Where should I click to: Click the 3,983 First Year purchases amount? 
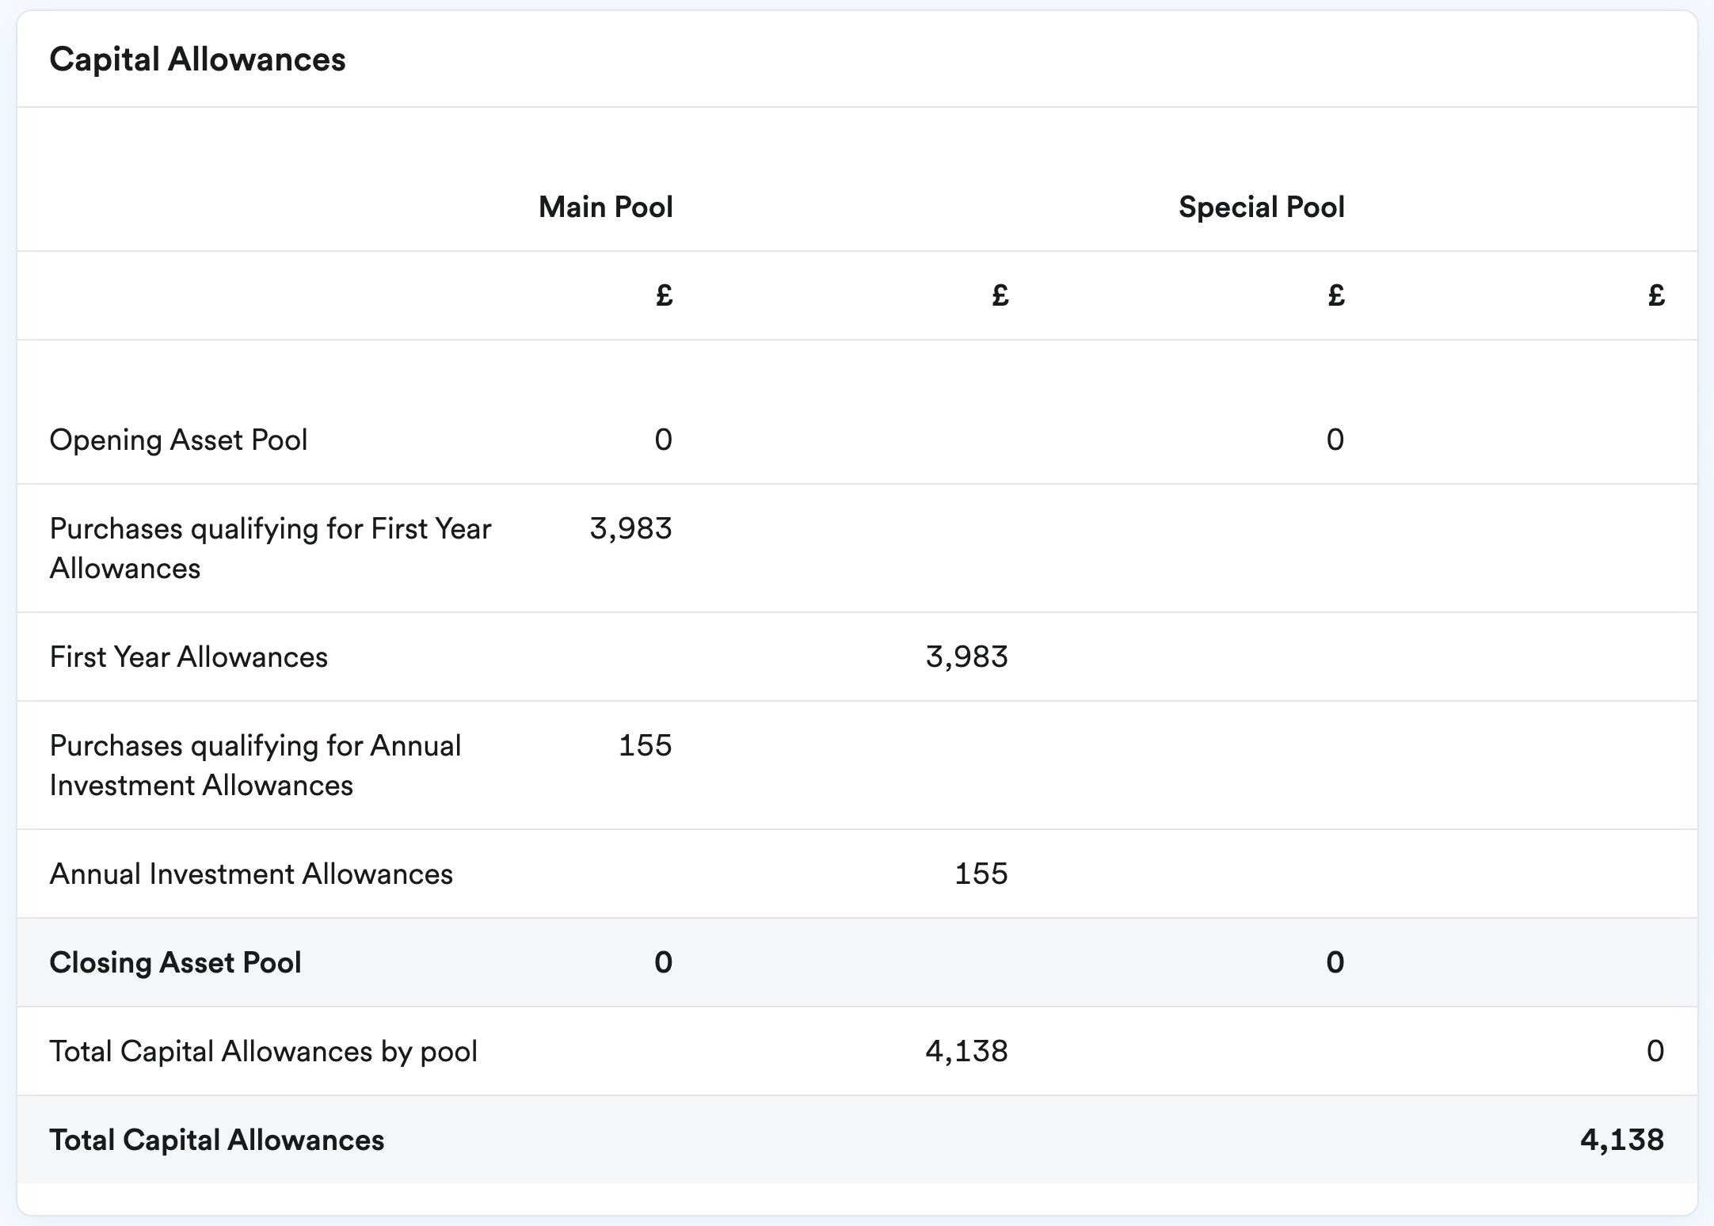pos(630,529)
